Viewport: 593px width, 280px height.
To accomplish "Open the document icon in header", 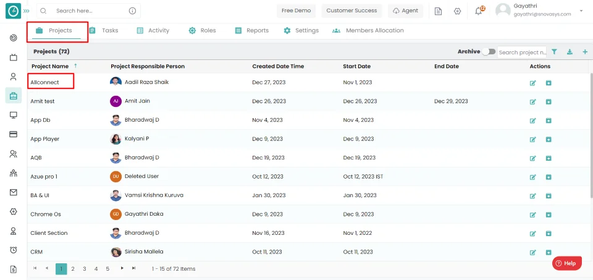I will point(438,11).
